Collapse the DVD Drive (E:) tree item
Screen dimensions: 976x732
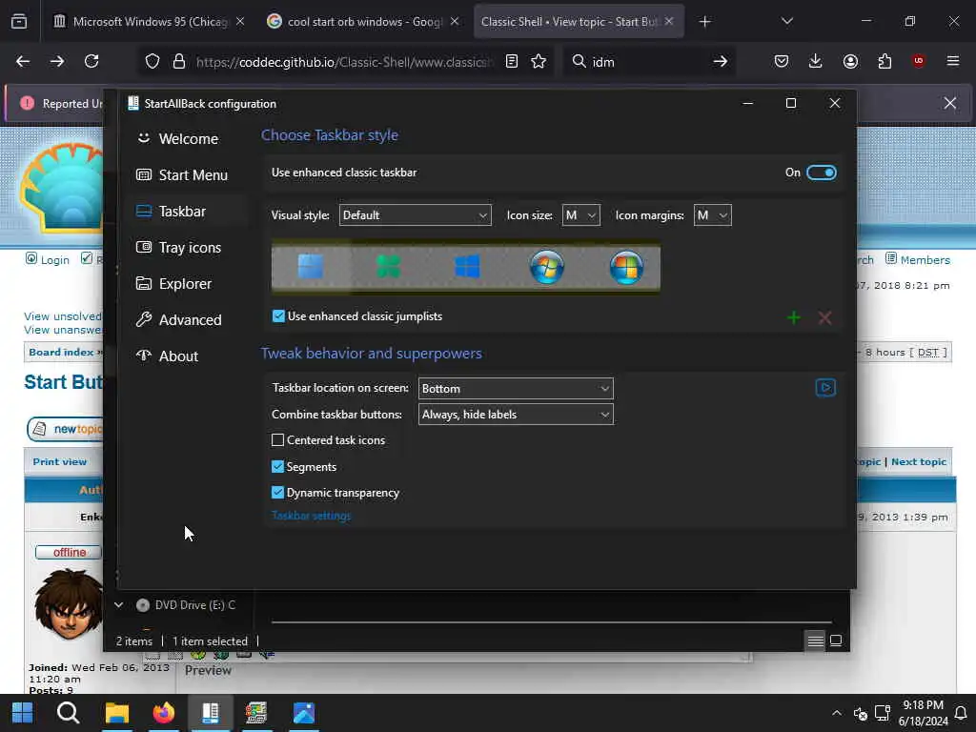118,604
